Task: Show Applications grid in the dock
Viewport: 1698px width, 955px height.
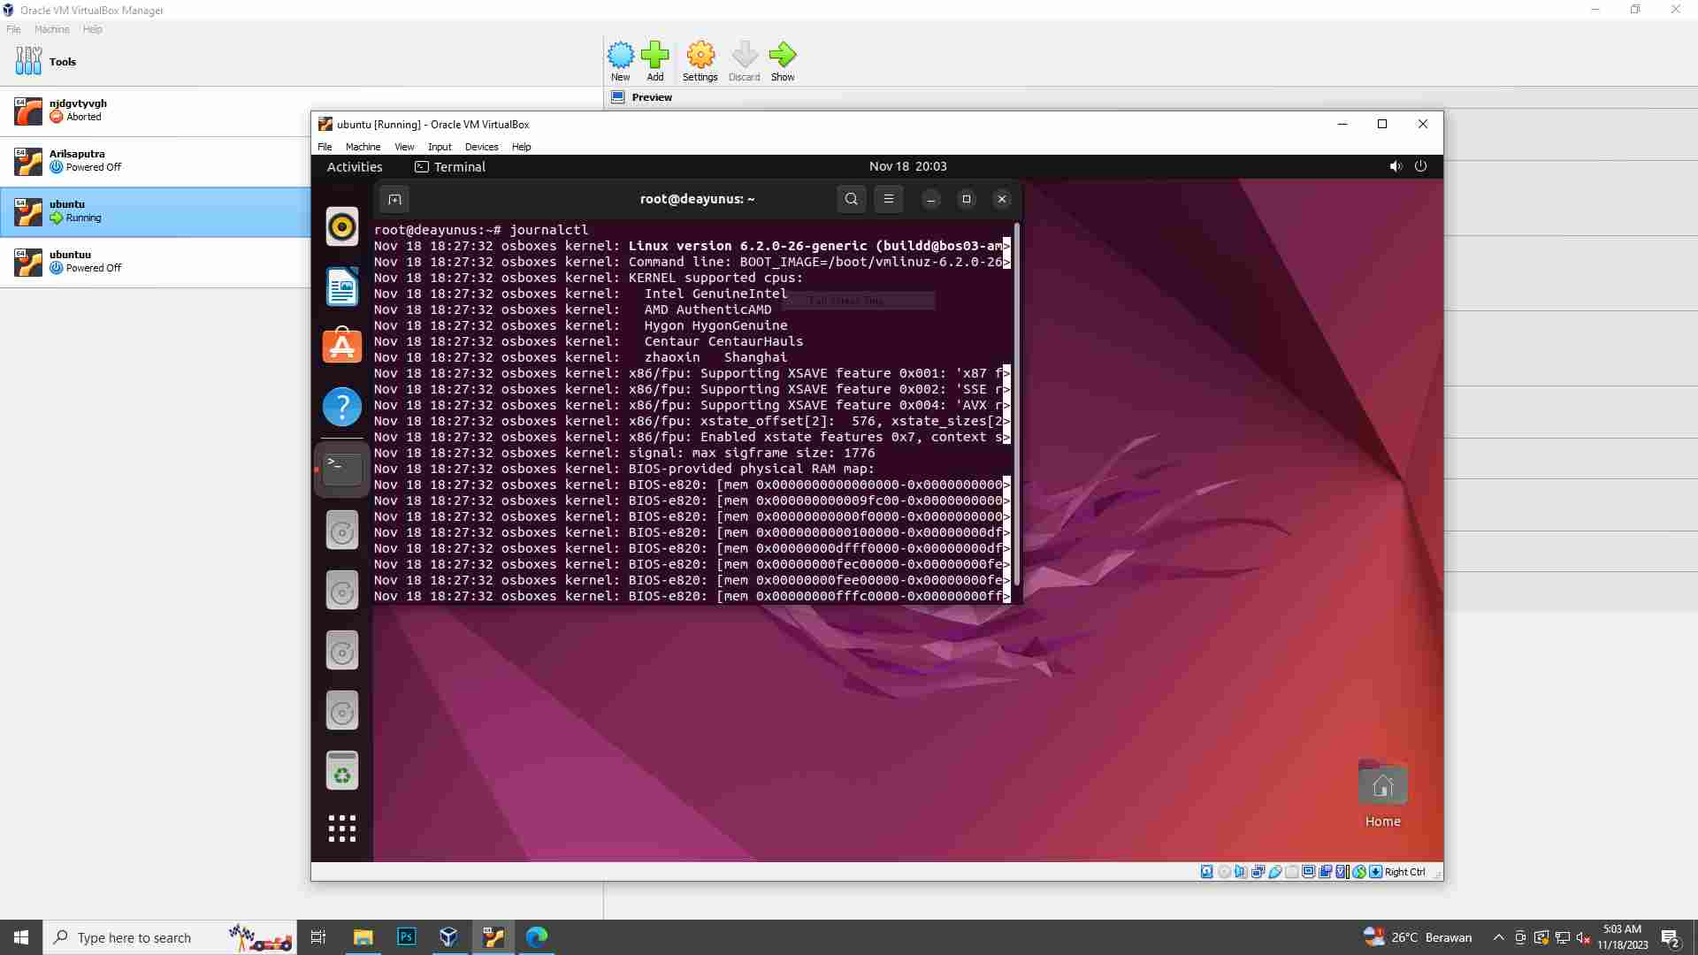Action: tap(342, 829)
